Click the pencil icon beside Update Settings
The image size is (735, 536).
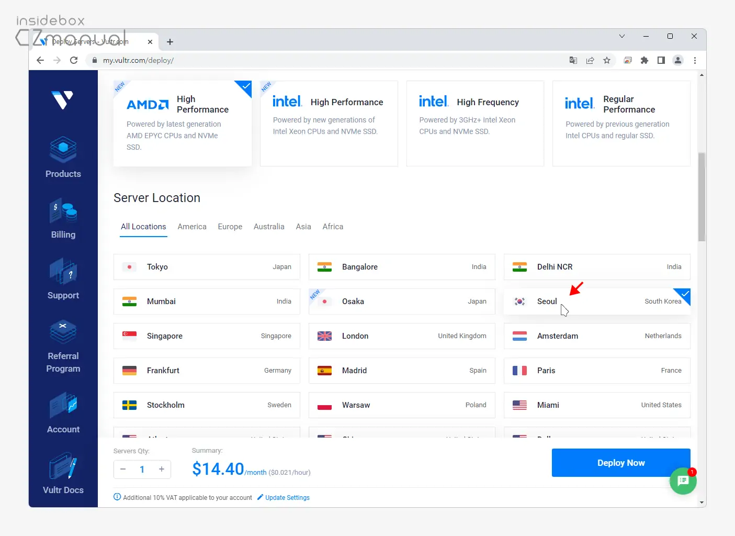(x=260, y=497)
